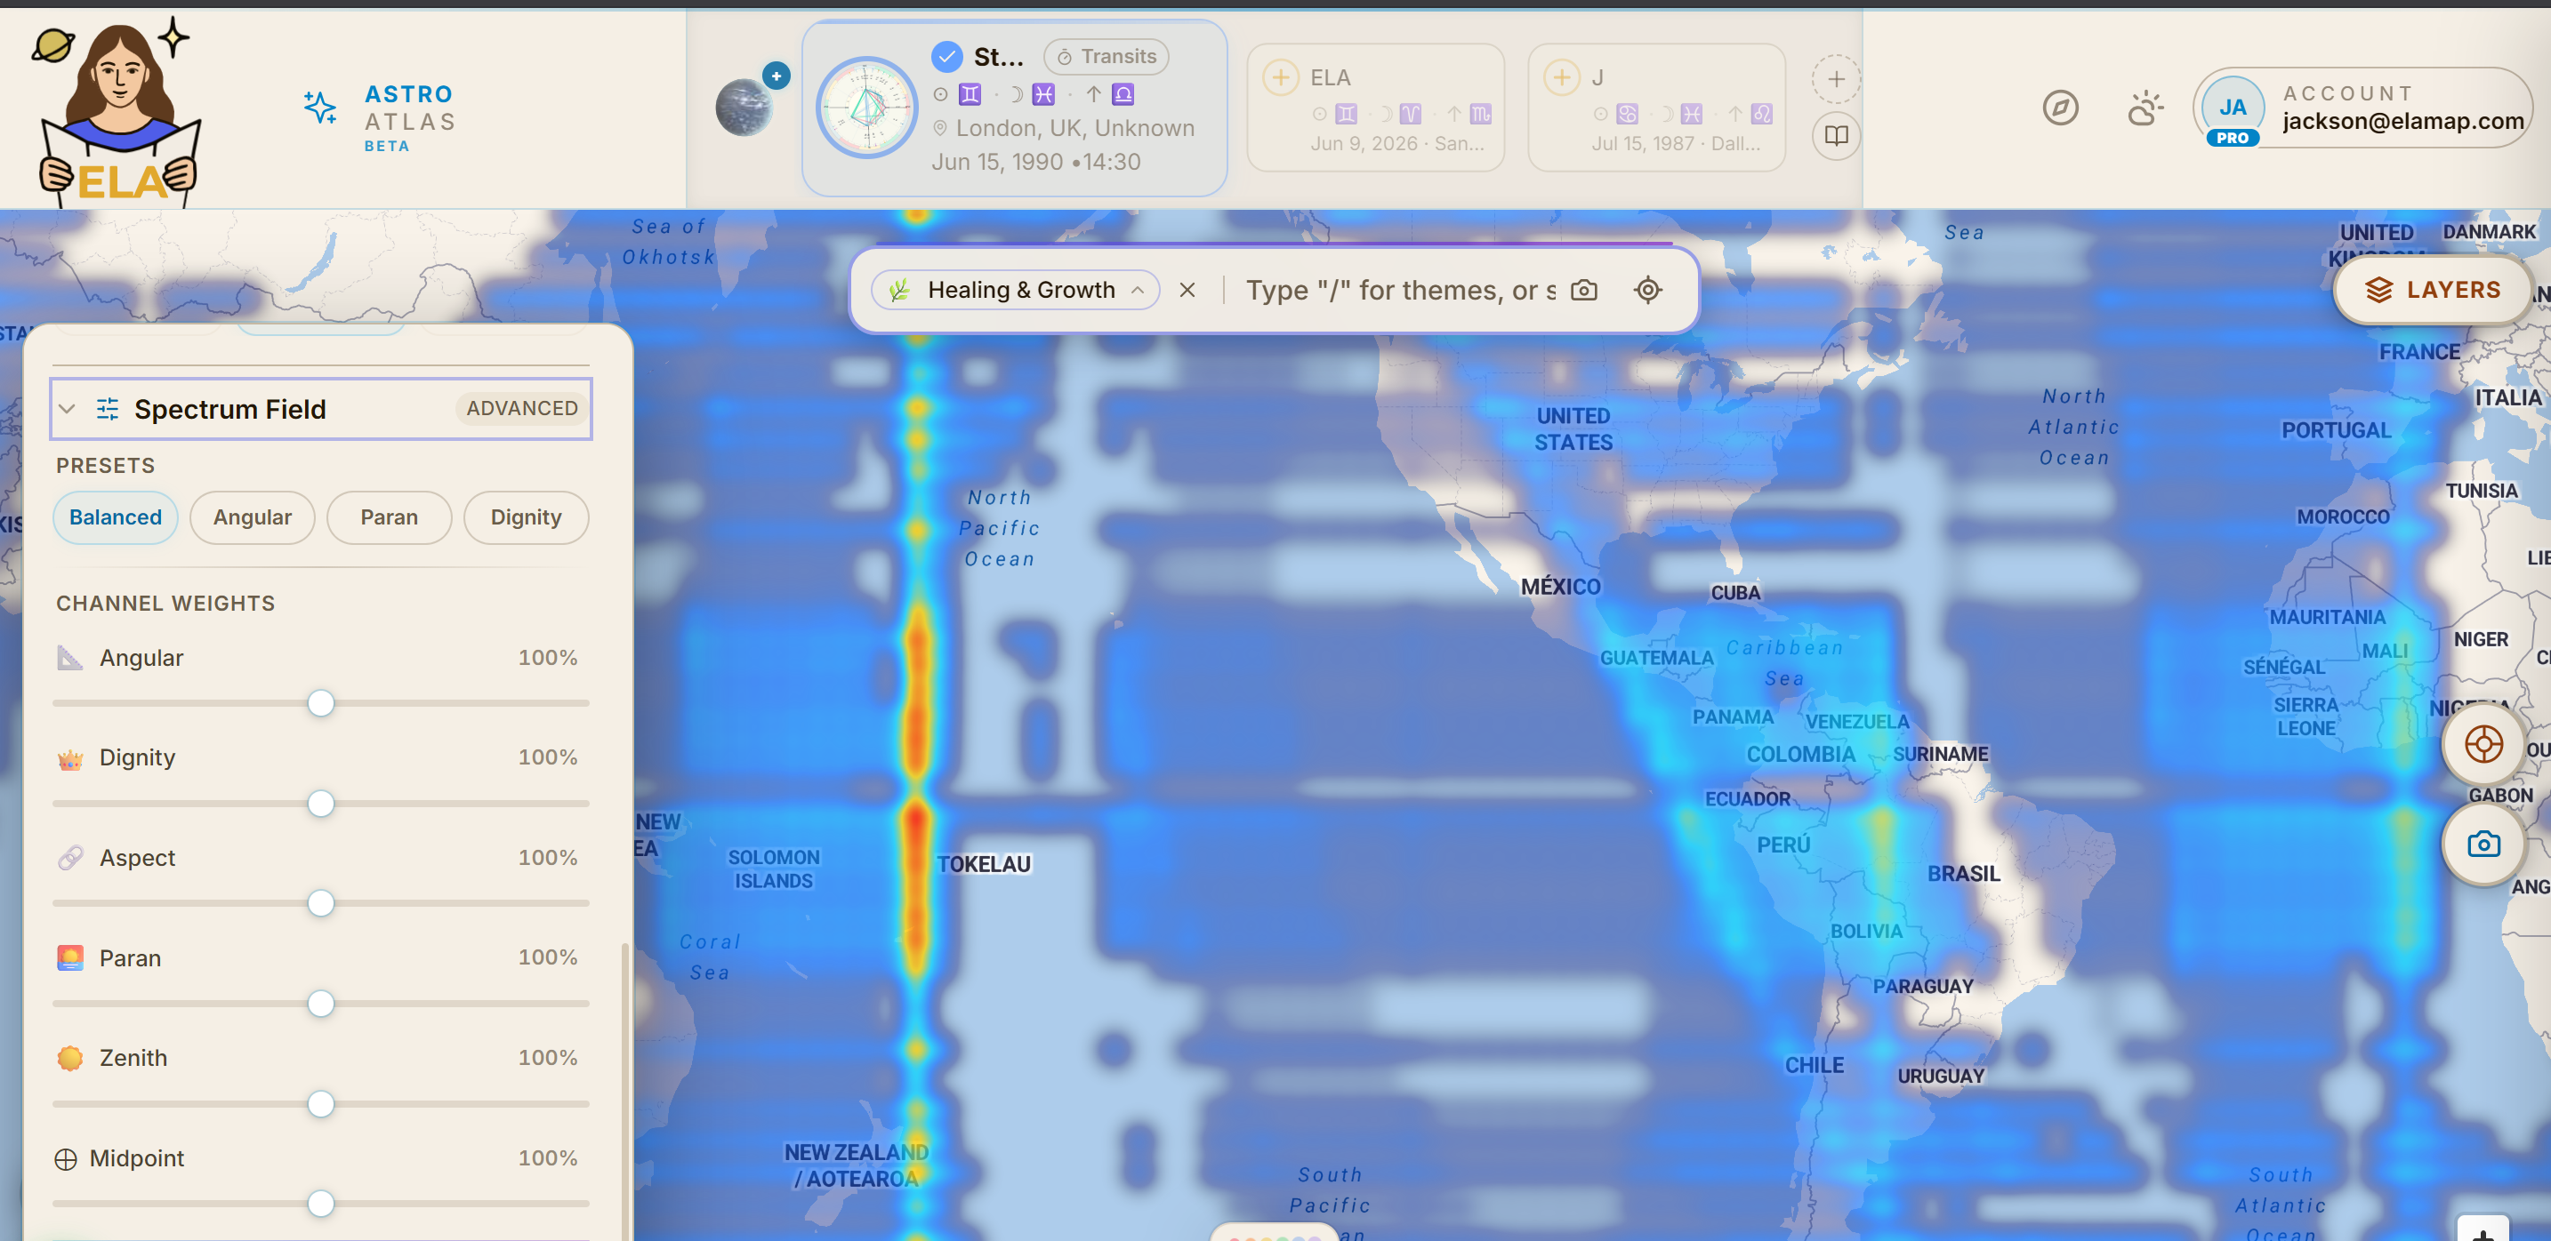Focus the theme search input field
This screenshot has height=1241, width=2551.
click(1399, 290)
